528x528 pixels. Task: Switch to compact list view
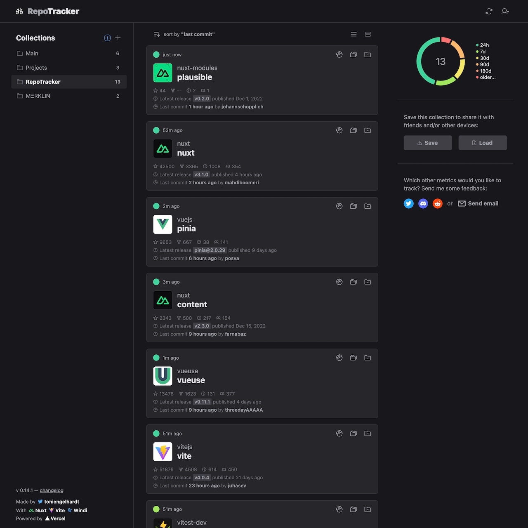click(354, 34)
